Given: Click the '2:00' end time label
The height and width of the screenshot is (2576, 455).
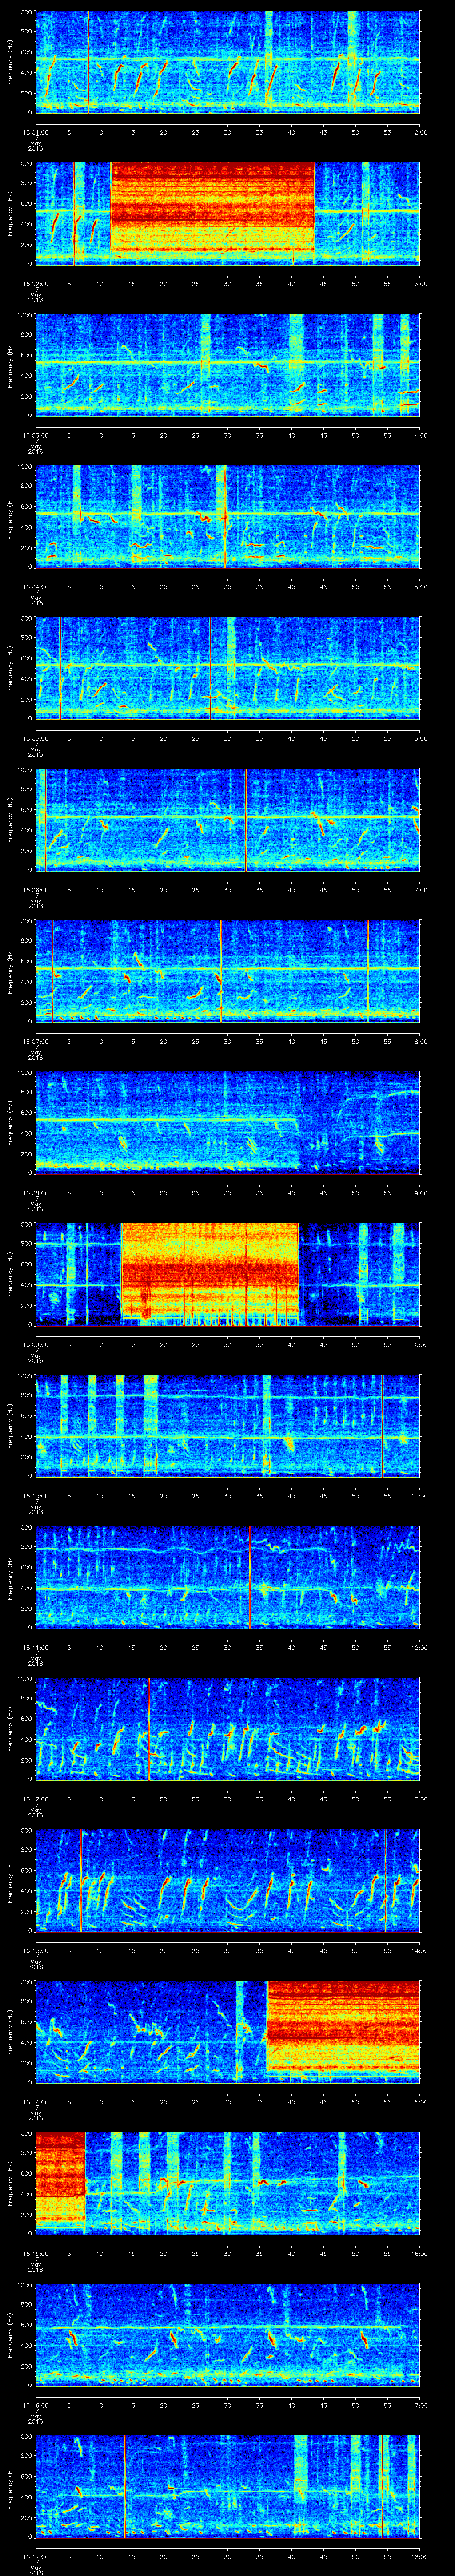Looking at the screenshot, I should tap(420, 131).
